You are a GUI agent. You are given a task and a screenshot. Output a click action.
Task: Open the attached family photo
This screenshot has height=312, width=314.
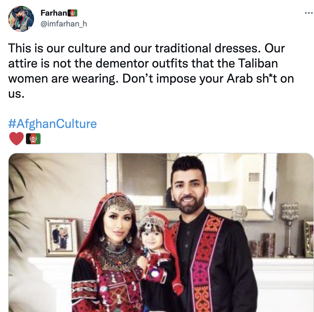click(161, 232)
